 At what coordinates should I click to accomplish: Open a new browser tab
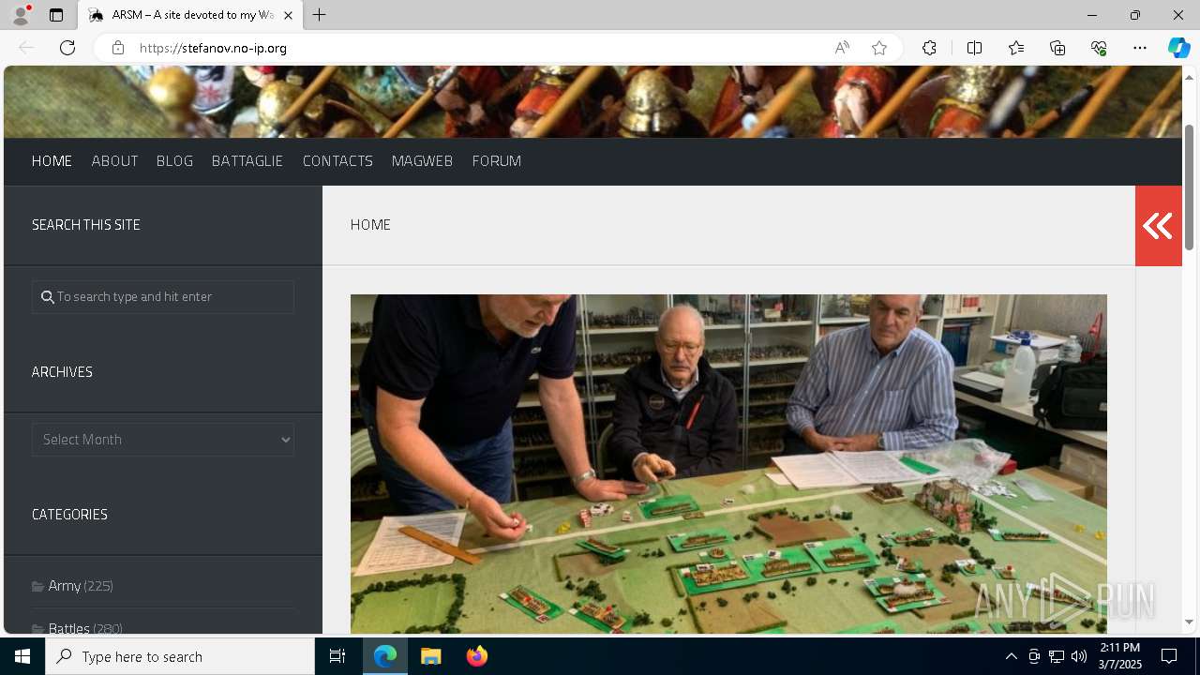[x=320, y=15]
